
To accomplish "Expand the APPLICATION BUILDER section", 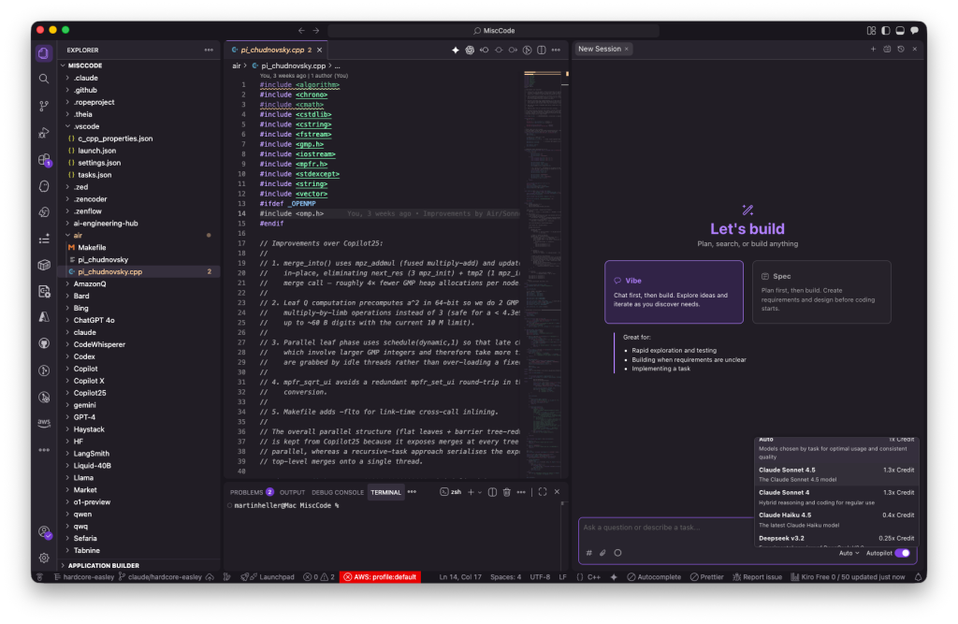I will [x=103, y=565].
